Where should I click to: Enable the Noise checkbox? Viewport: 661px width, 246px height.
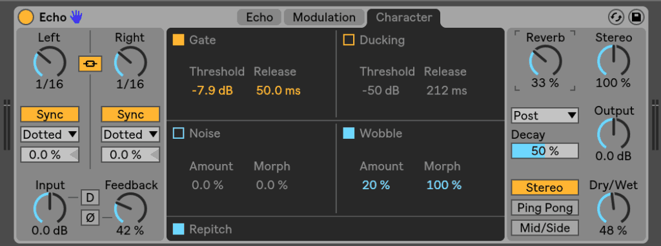[x=179, y=134]
